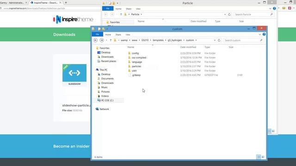Open the language folder
Screen dimensions: 296x166
point(137,62)
